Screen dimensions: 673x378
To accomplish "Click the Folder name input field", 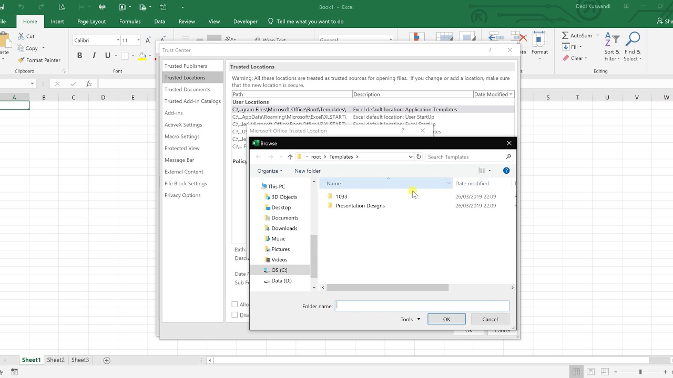I will pyautogui.click(x=422, y=306).
